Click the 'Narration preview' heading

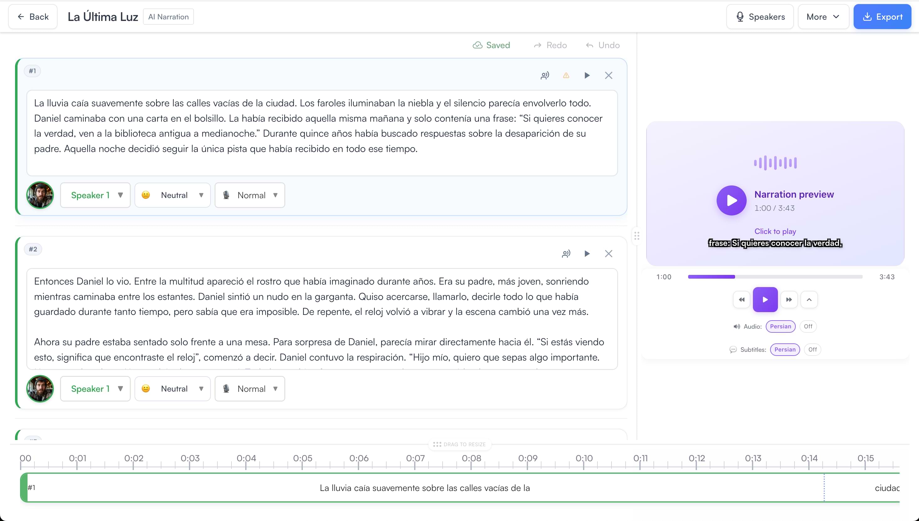tap(794, 194)
